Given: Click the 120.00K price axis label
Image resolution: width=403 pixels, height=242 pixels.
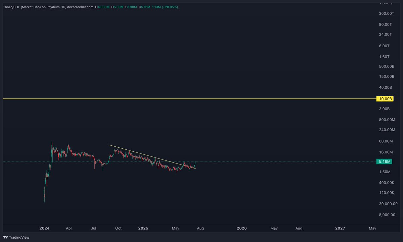Looking at the screenshot, I should pyautogui.click(x=387, y=193).
